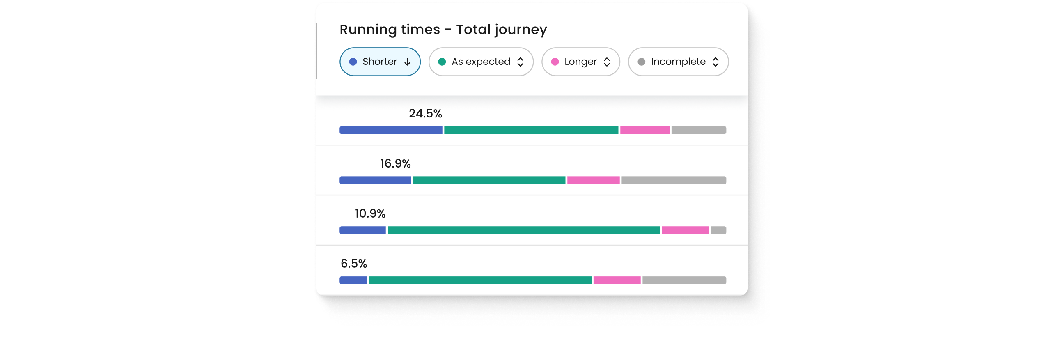
Task: Click the pink dot next to Longer
Action: pos(555,62)
